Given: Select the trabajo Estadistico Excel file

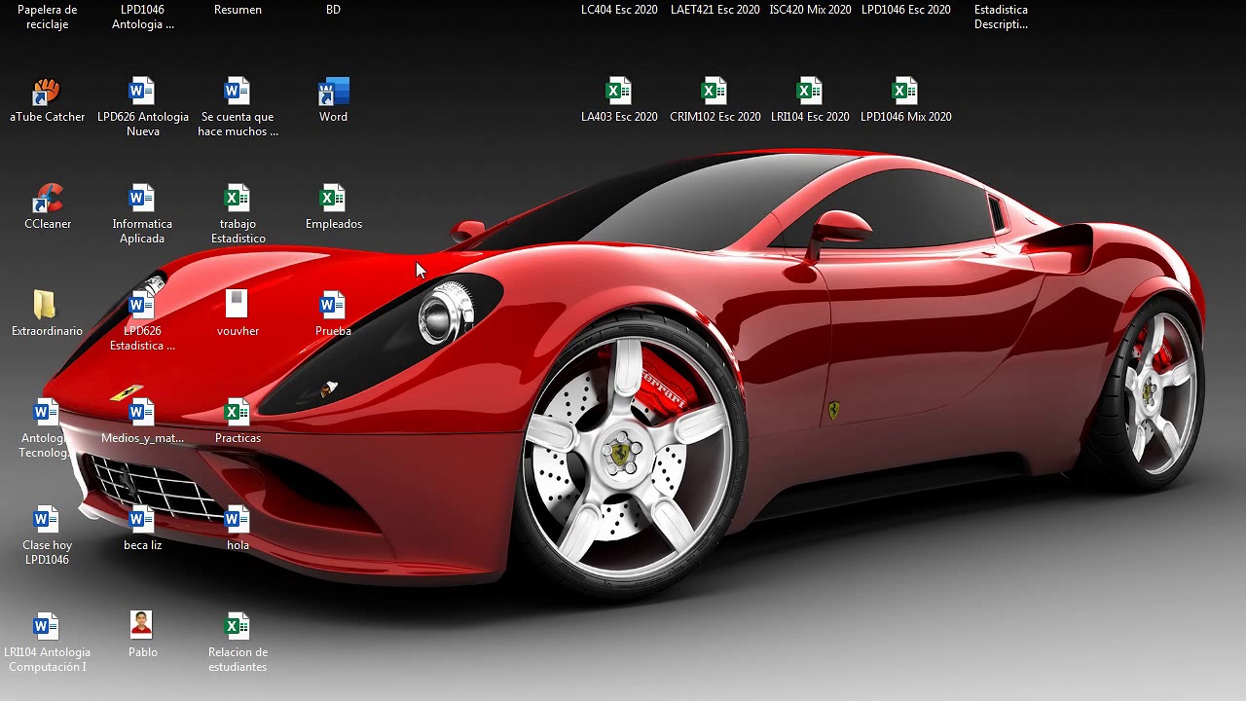Looking at the screenshot, I should point(238,199).
